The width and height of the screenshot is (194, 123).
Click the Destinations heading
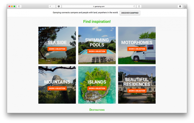pos(97,110)
